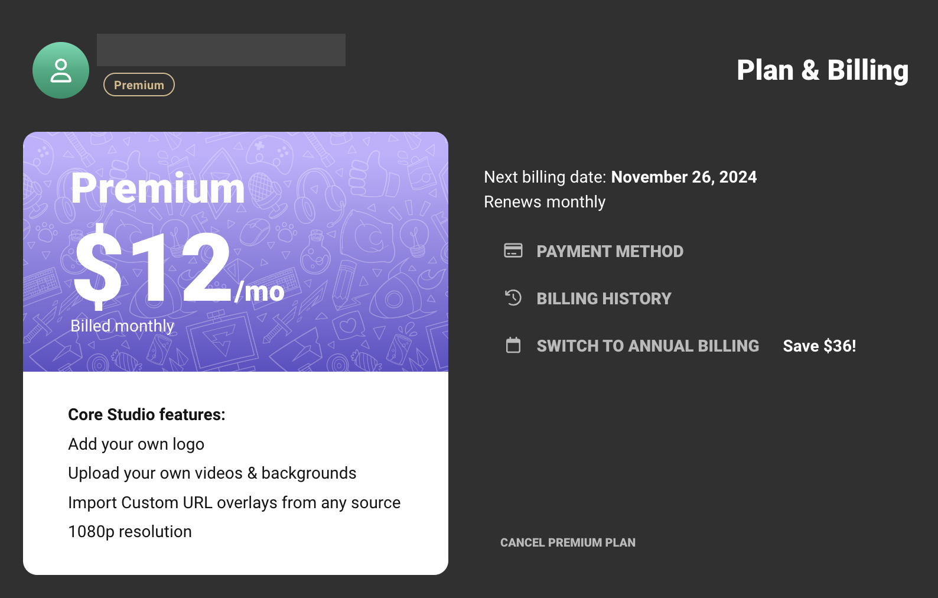Switch to annual billing
Screen dimensions: 938x598
coord(647,346)
